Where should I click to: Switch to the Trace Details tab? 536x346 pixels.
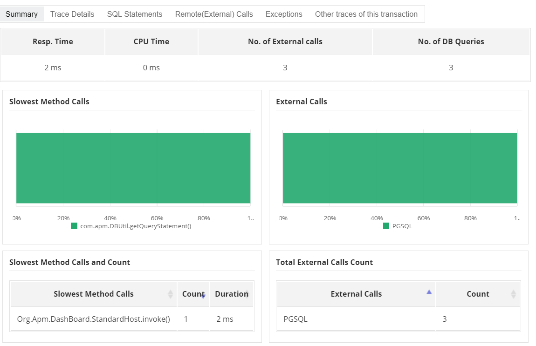[x=72, y=14]
